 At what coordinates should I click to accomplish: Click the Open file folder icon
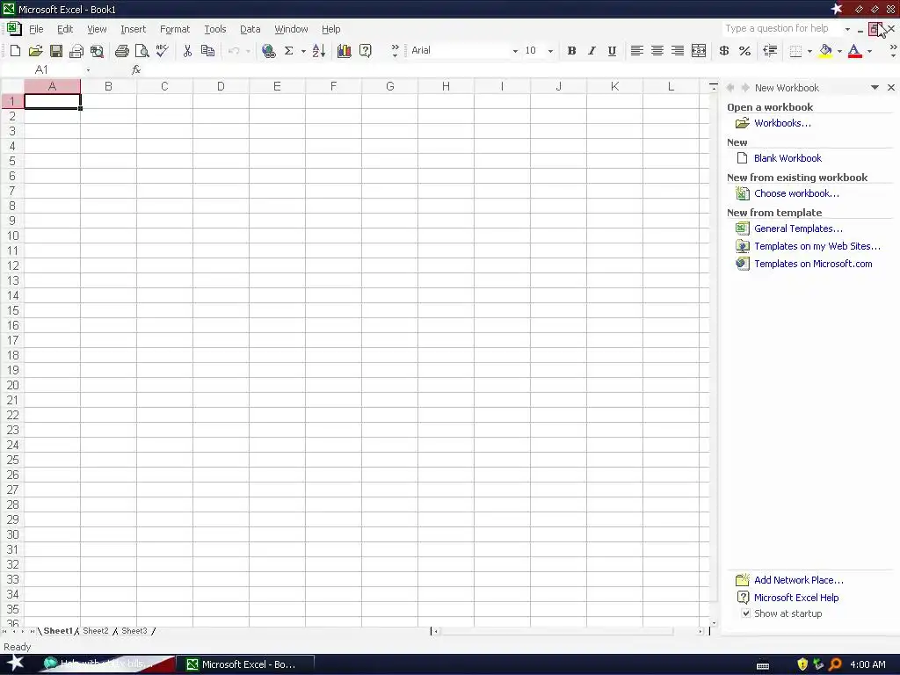point(35,51)
